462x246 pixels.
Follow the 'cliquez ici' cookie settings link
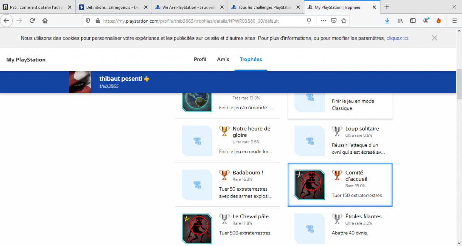397,38
